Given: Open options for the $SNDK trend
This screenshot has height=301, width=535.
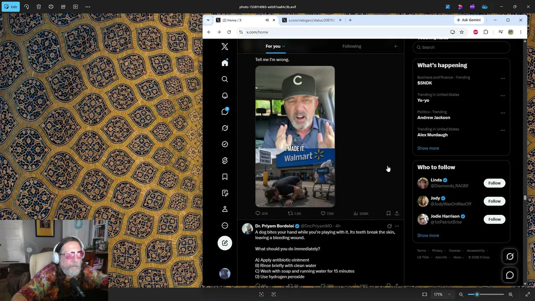Looking at the screenshot, I should pyautogui.click(x=503, y=78).
